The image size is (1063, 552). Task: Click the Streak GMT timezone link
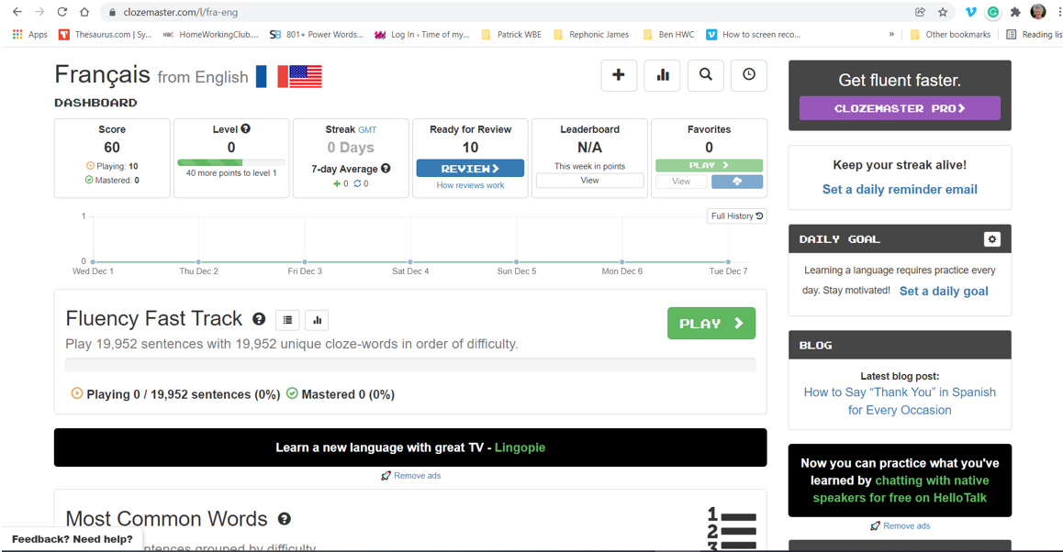[367, 130]
